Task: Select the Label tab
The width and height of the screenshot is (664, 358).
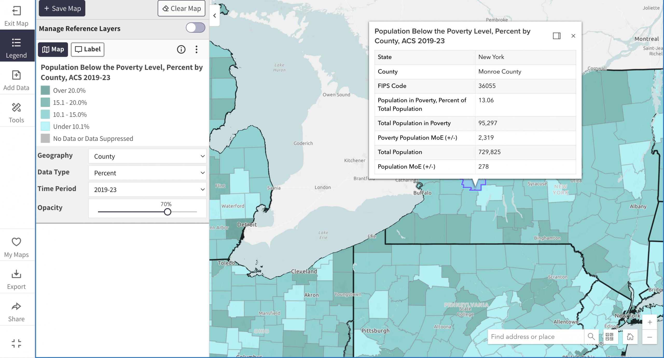Action: (x=88, y=49)
